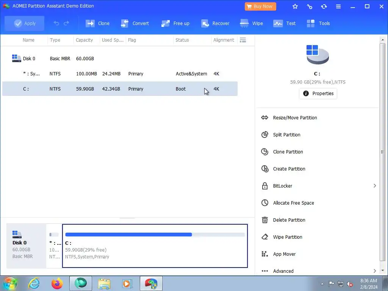Launch Internet Explorer from taskbar
The width and height of the screenshot is (388, 291).
(34, 283)
